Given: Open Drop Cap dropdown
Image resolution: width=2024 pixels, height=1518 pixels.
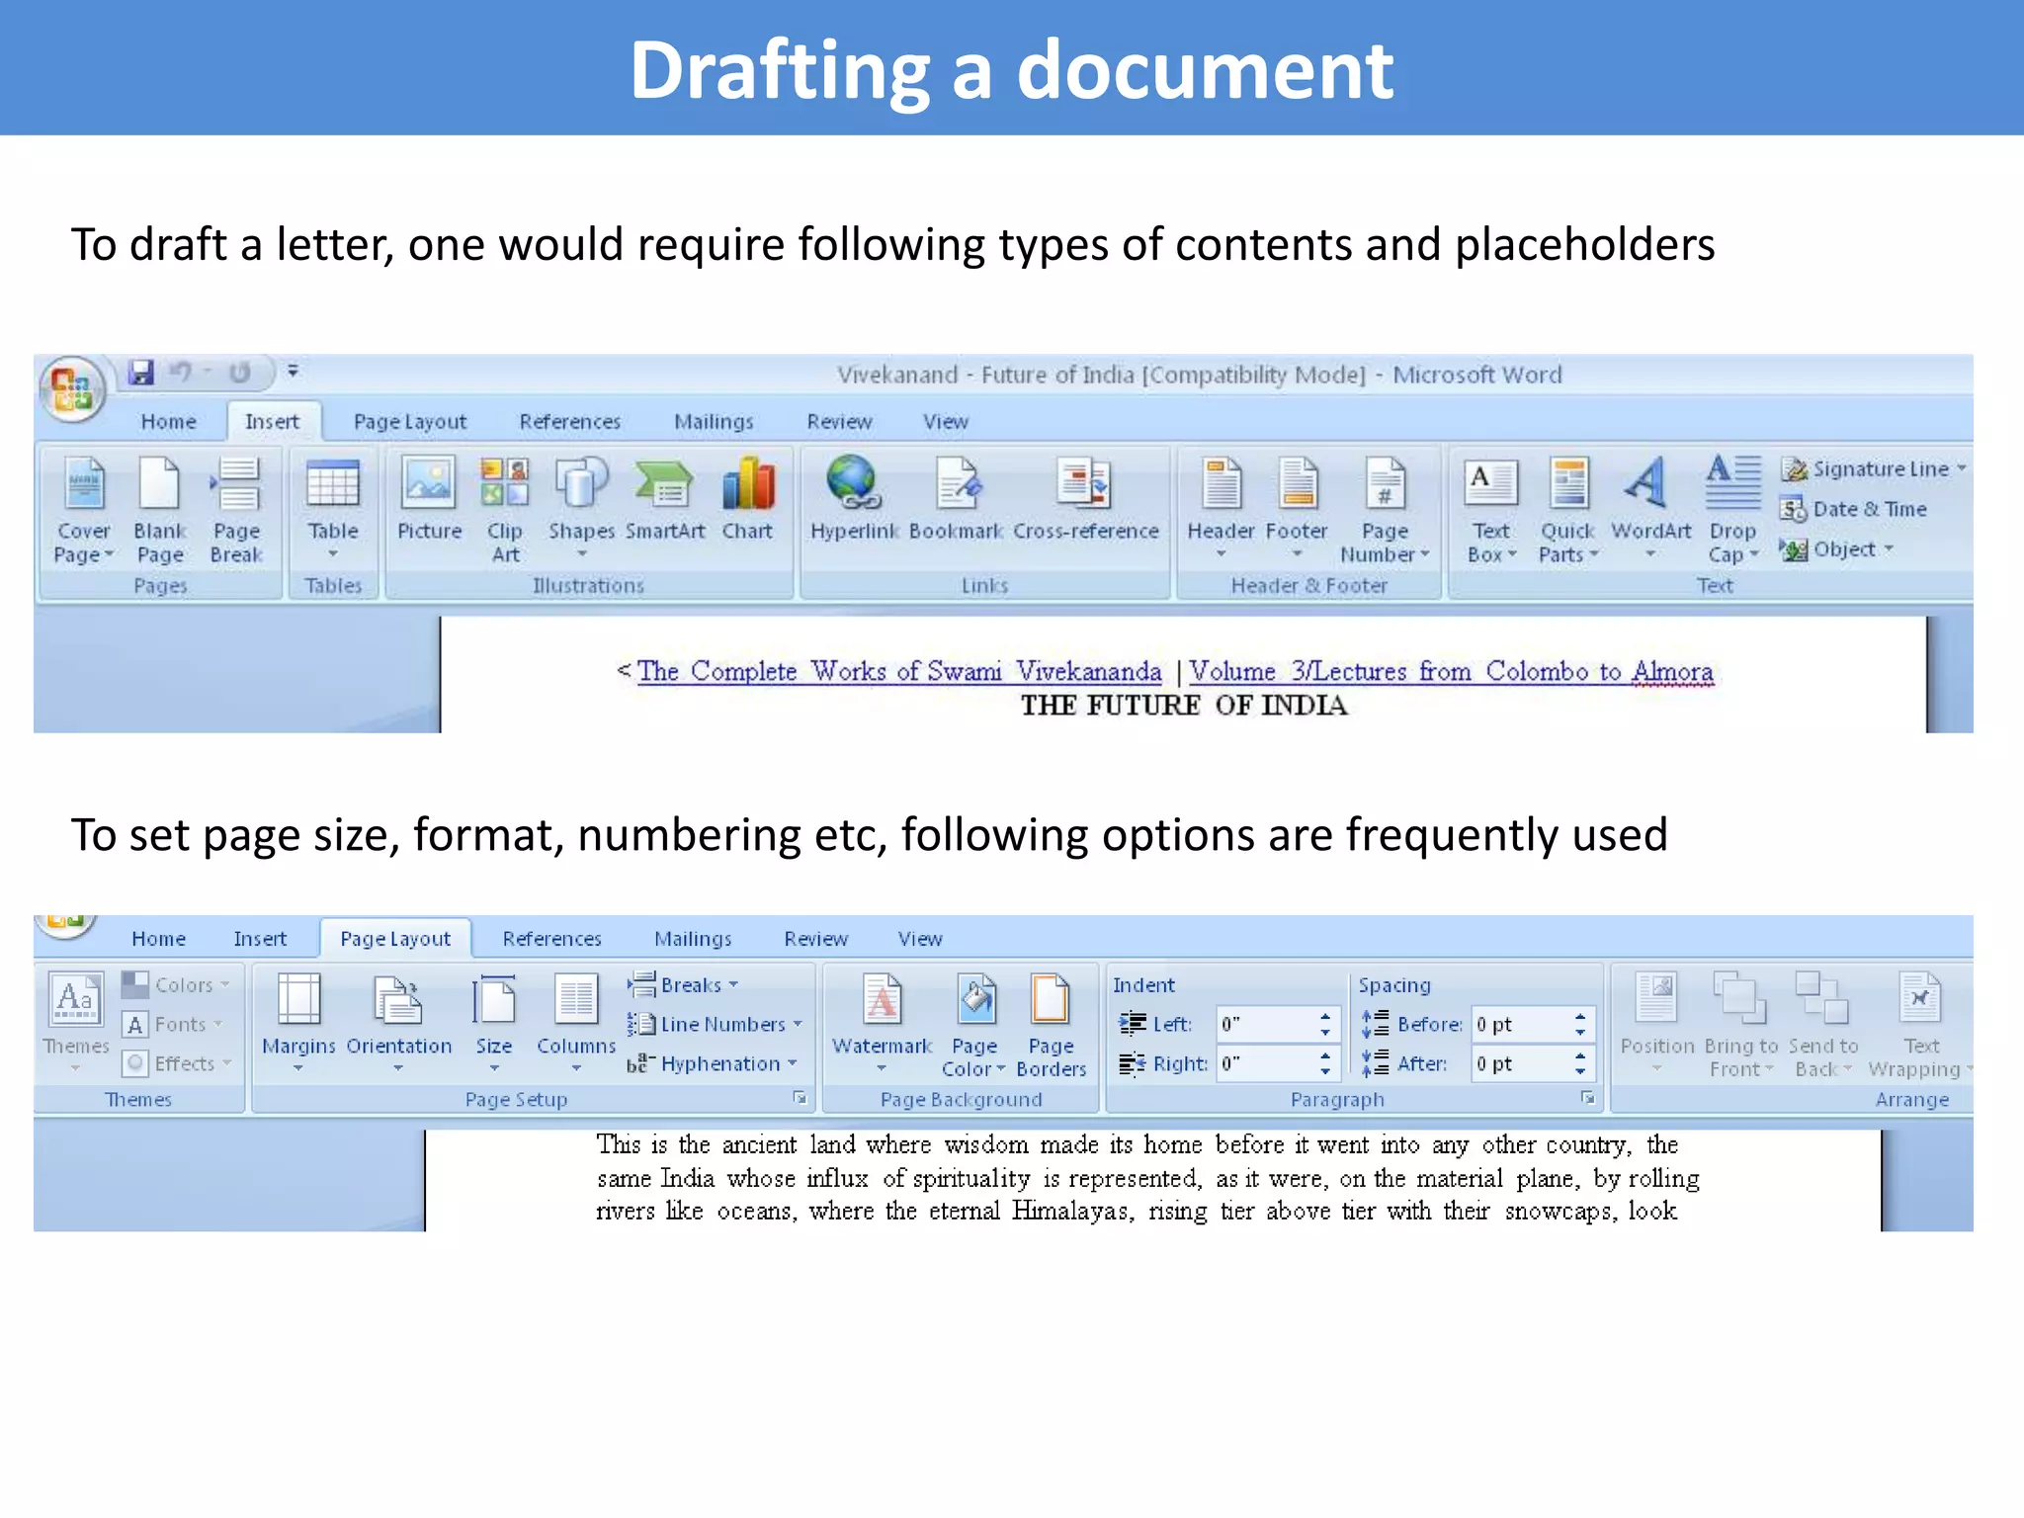Looking at the screenshot, I should click(1732, 510).
